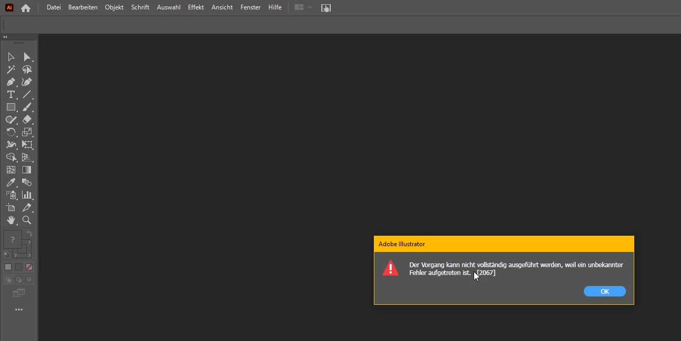681x341 pixels.
Task: Open the Effekt menu
Action: (x=196, y=7)
